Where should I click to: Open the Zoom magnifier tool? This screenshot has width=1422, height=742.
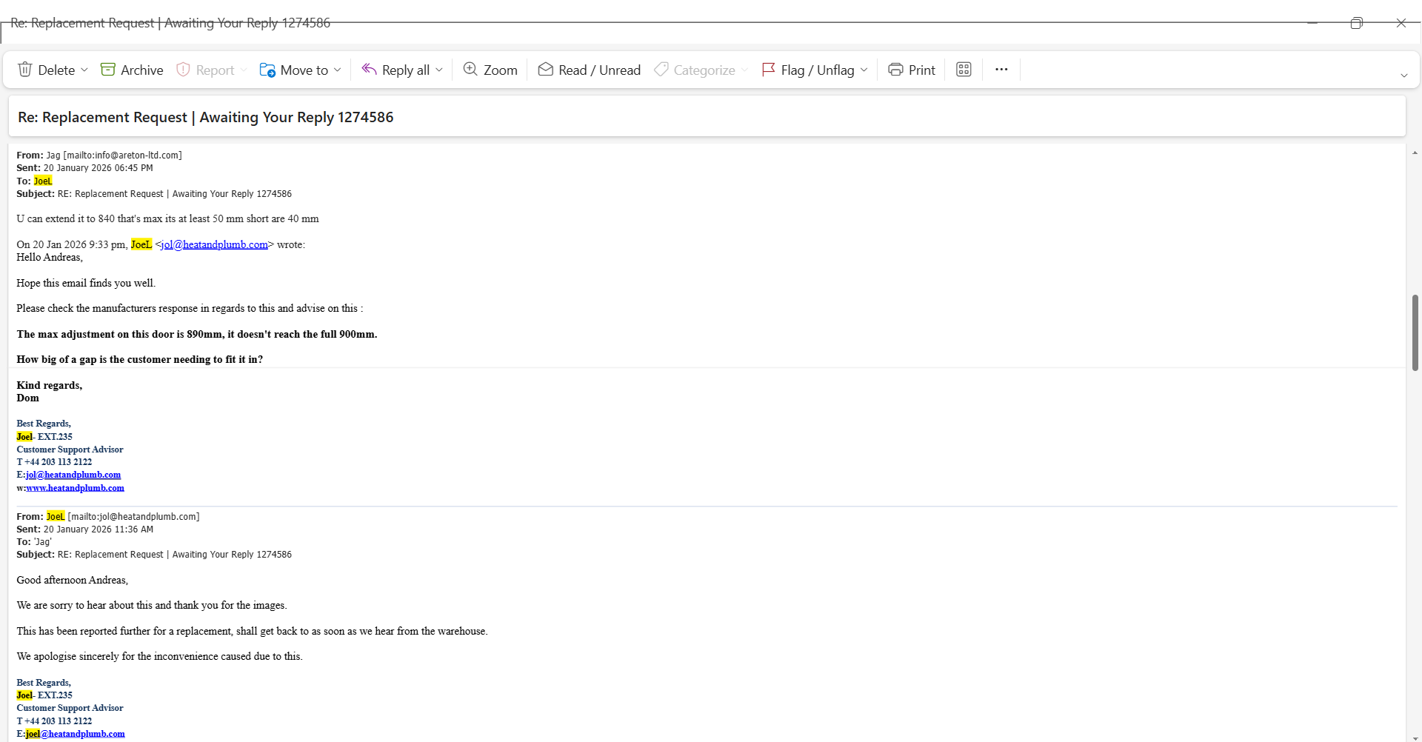(x=490, y=70)
